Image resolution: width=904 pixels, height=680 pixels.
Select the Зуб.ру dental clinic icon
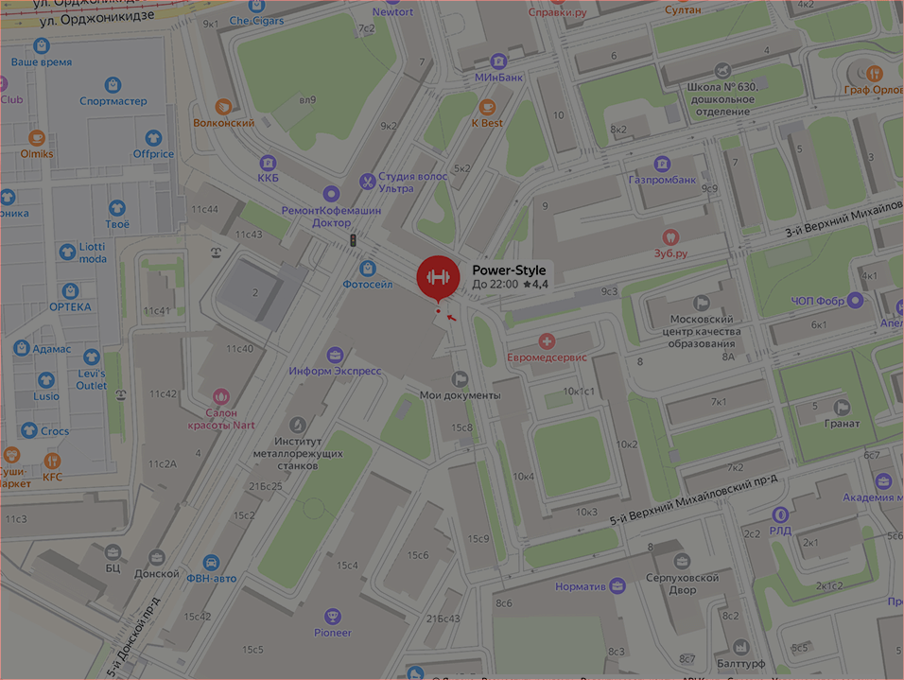coord(669,237)
